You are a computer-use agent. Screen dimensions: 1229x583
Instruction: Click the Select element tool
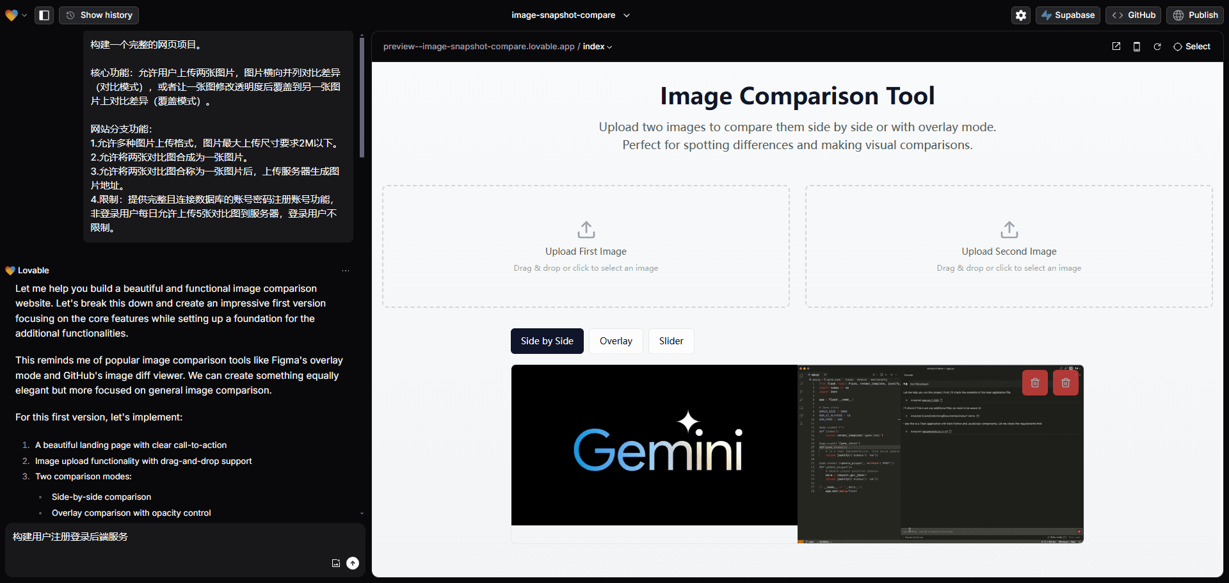tap(1192, 47)
